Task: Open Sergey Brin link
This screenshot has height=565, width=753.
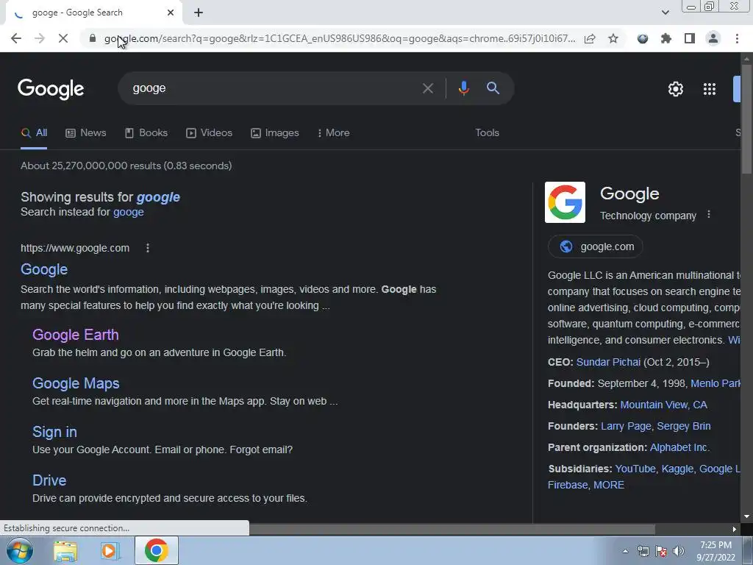Action: click(x=683, y=426)
